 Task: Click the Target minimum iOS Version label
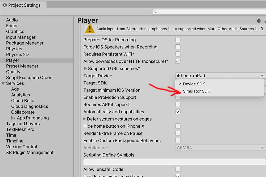112,90
